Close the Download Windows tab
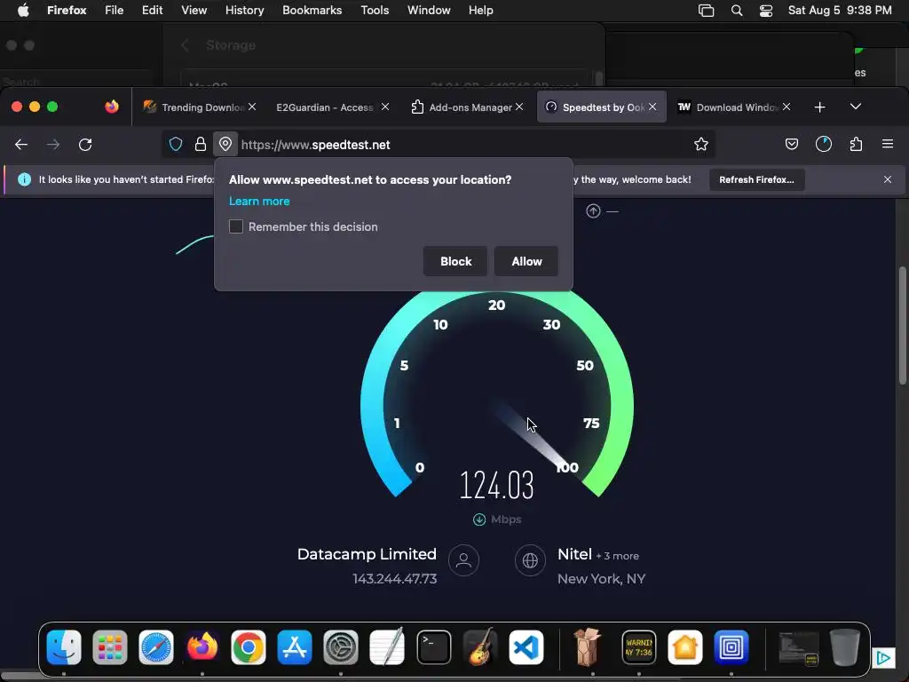The image size is (909, 682). click(x=786, y=107)
